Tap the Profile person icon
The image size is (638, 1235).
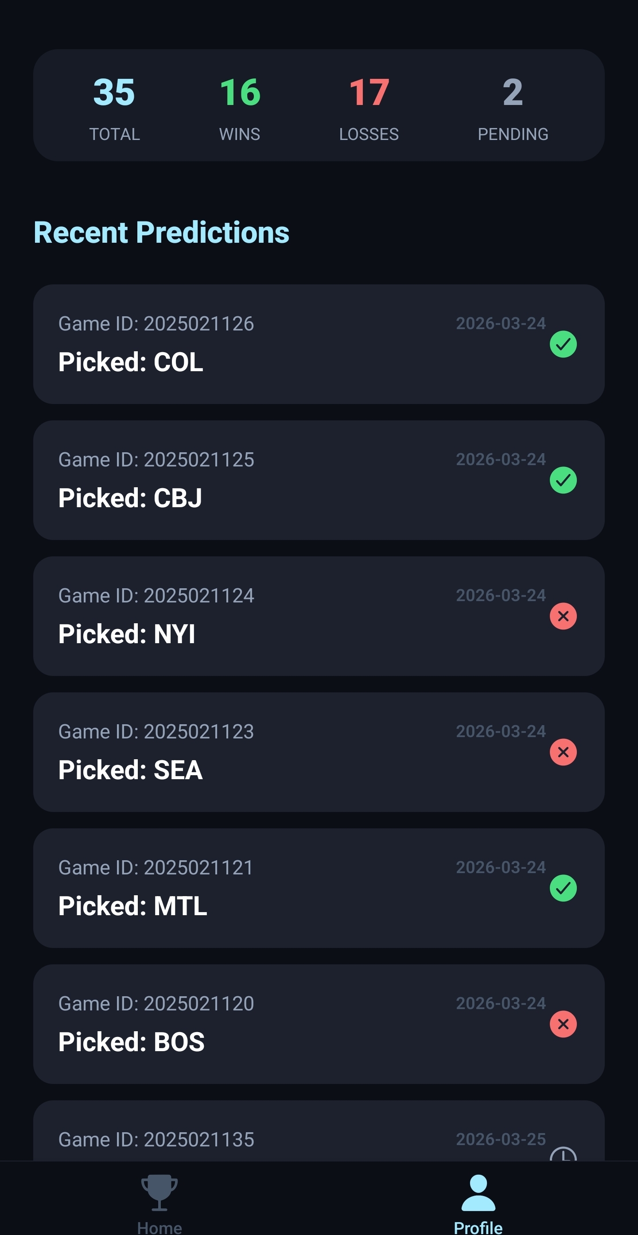point(478,1192)
